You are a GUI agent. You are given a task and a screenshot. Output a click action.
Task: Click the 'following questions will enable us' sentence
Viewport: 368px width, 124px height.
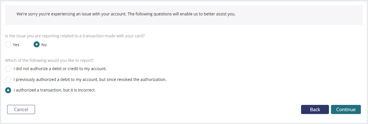point(181,14)
